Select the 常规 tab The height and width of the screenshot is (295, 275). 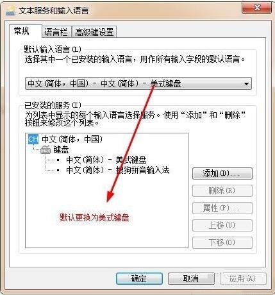22,31
